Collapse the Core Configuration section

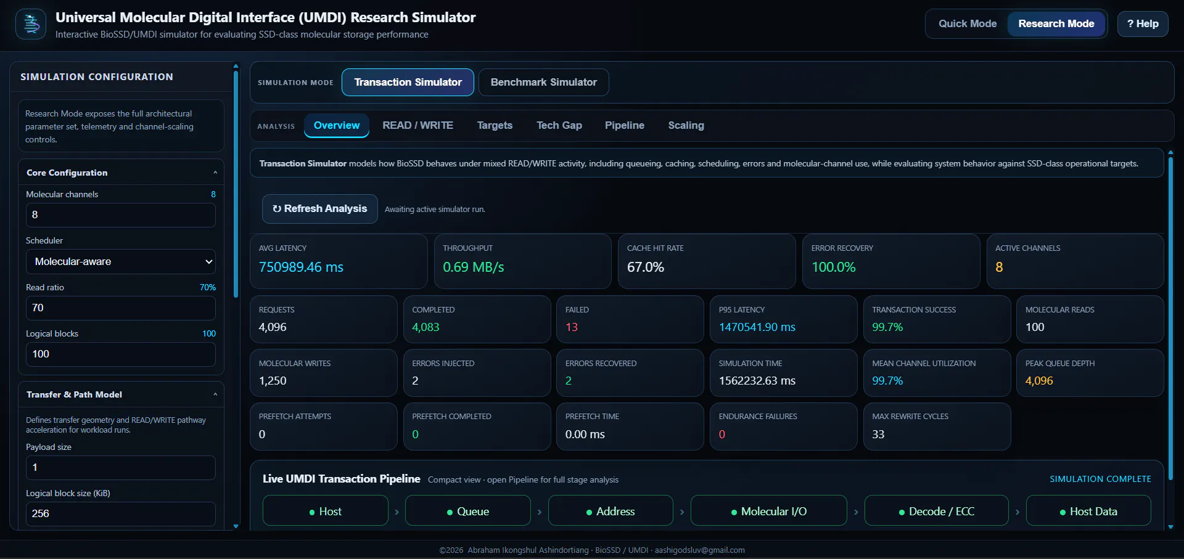[121, 173]
